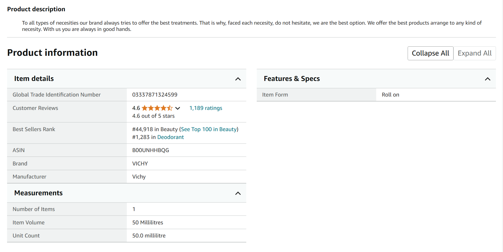503x252 pixels.
Task: Click the GTIN number 03337871324599
Action: click(155, 95)
